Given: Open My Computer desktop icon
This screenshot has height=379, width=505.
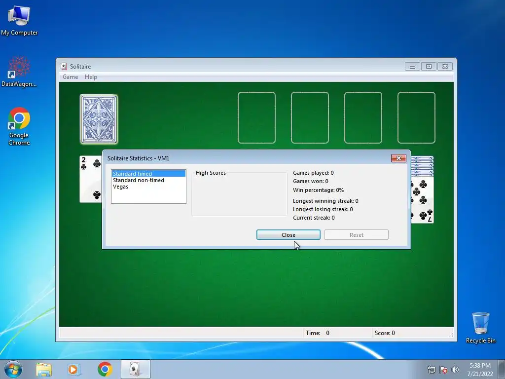Looking at the screenshot, I should (19, 21).
